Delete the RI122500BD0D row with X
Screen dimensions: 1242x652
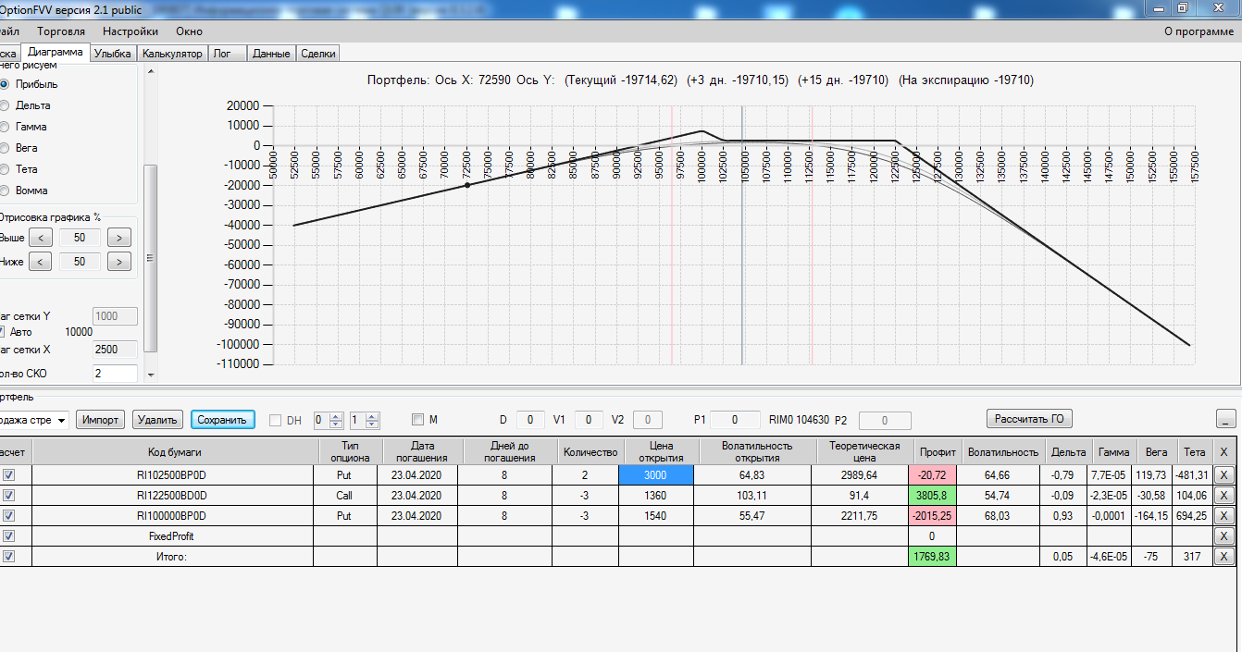[x=1223, y=495]
